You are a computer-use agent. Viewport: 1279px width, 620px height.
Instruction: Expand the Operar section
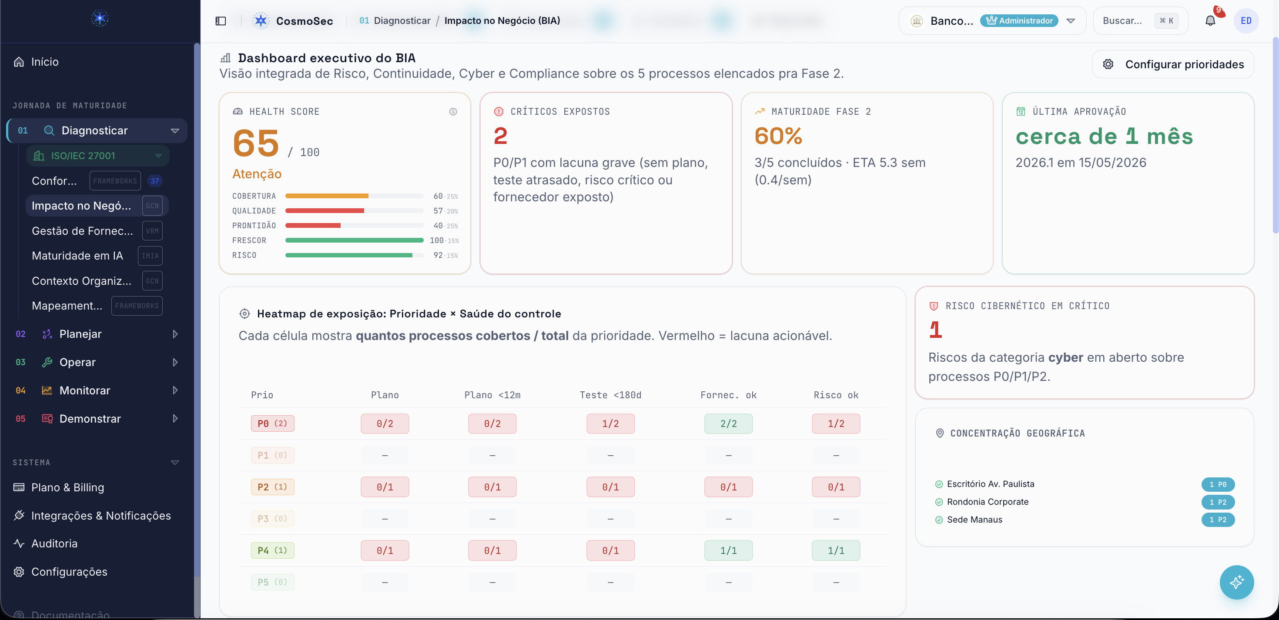(175, 362)
